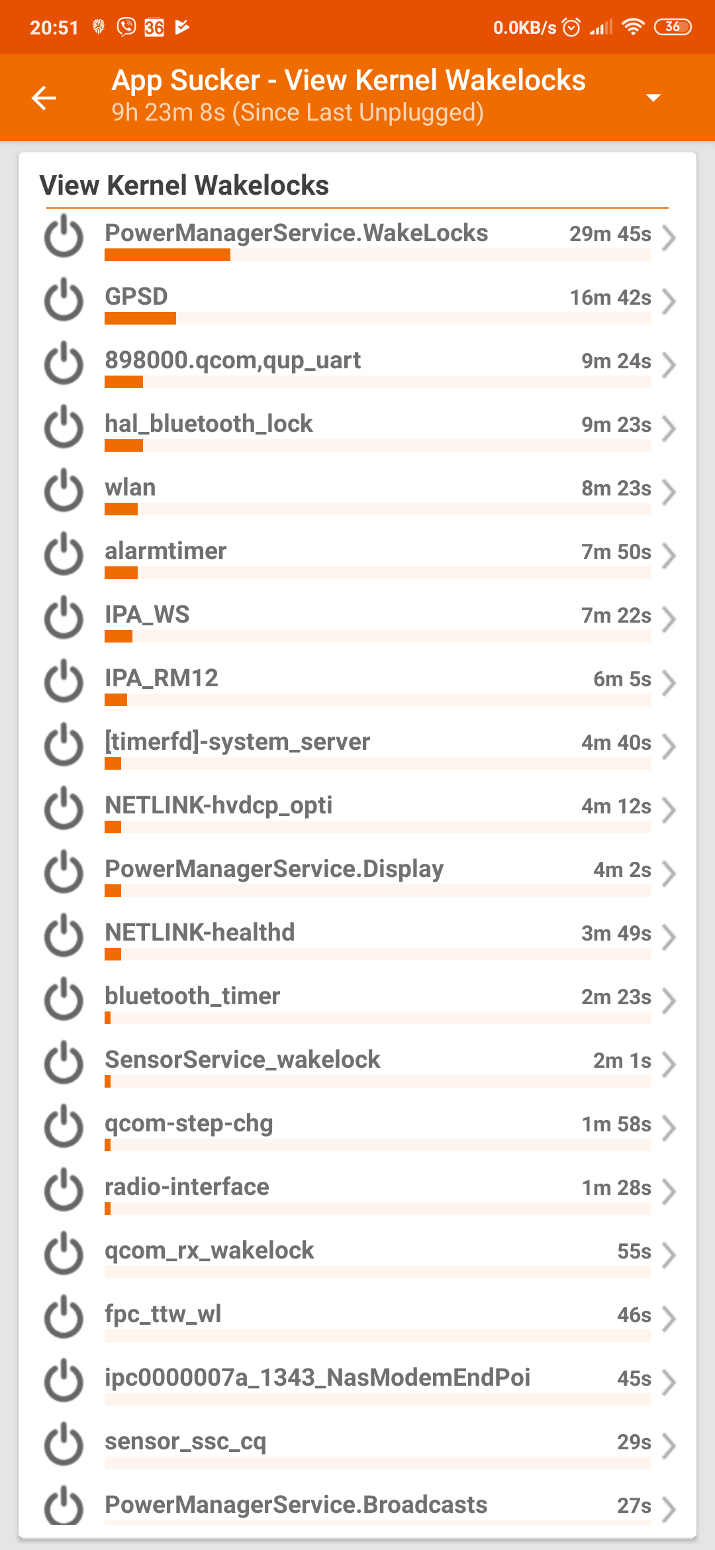Screen dimensions: 715x1550
Task: Select the PowerManagerService.Display entry
Action: 358,873
